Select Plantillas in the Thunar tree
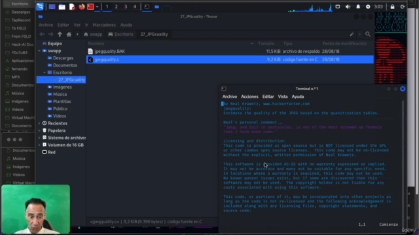Viewport: 419px width, 235px height. pos(62,102)
